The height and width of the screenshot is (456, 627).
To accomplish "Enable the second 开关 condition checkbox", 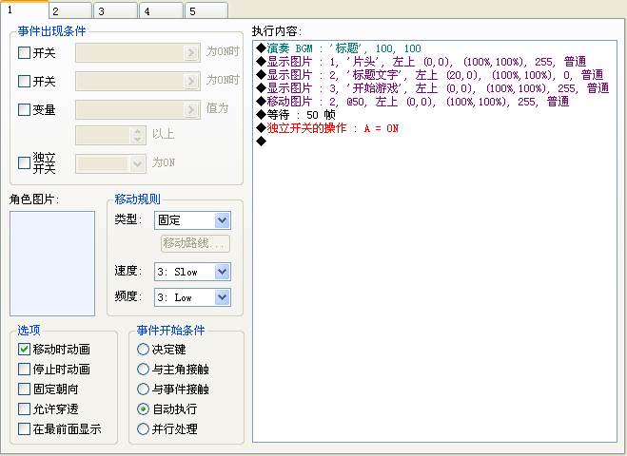I will 24,81.
